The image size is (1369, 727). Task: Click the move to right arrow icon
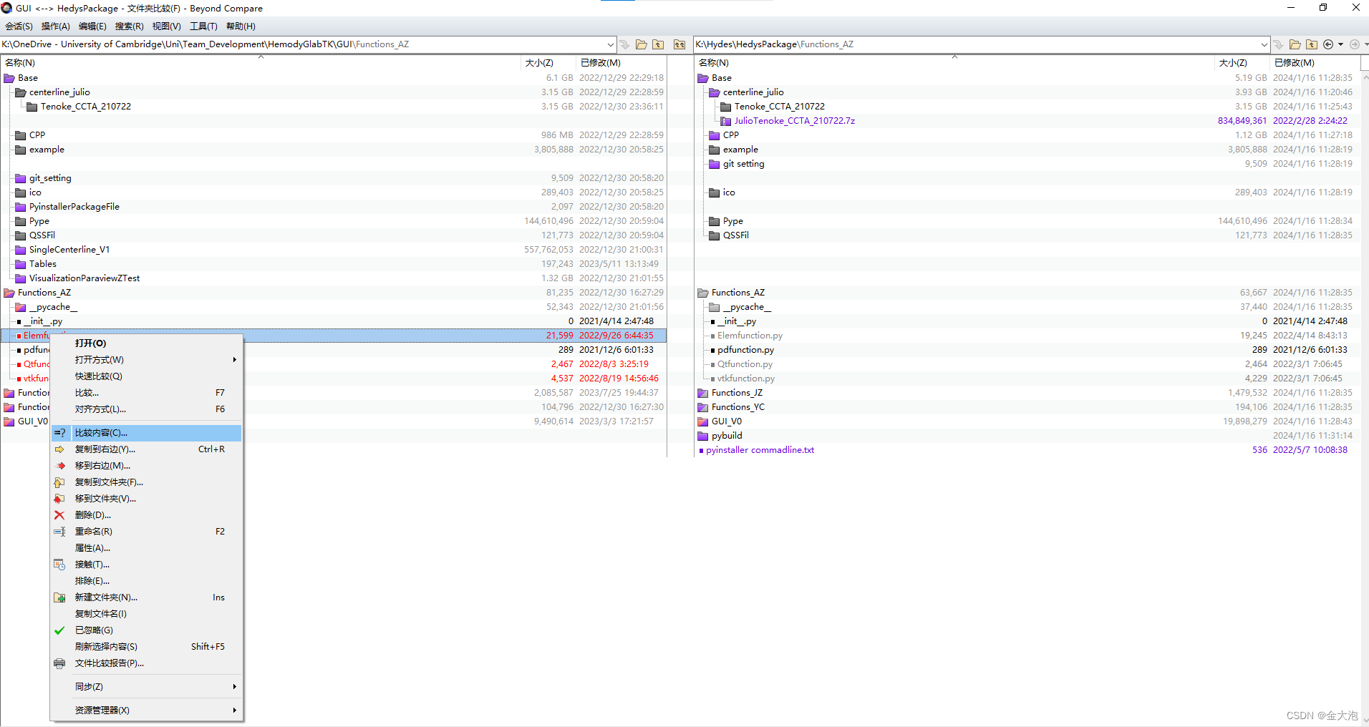(x=59, y=466)
